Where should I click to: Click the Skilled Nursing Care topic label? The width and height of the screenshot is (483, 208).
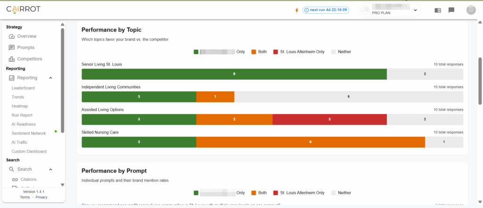[x=100, y=132]
